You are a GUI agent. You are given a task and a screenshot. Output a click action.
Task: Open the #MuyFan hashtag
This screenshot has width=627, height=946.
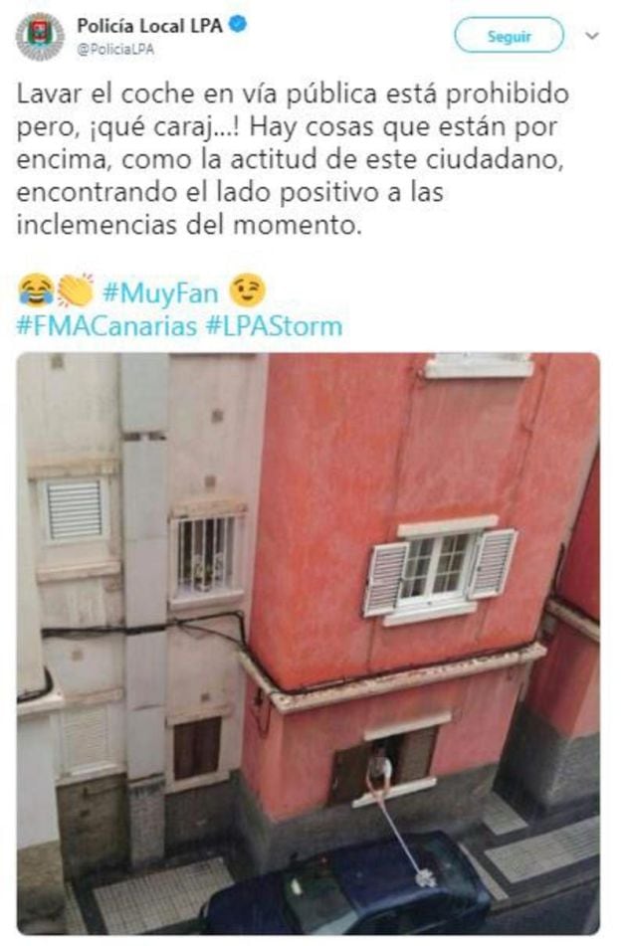pyautogui.click(x=160, y=292)
